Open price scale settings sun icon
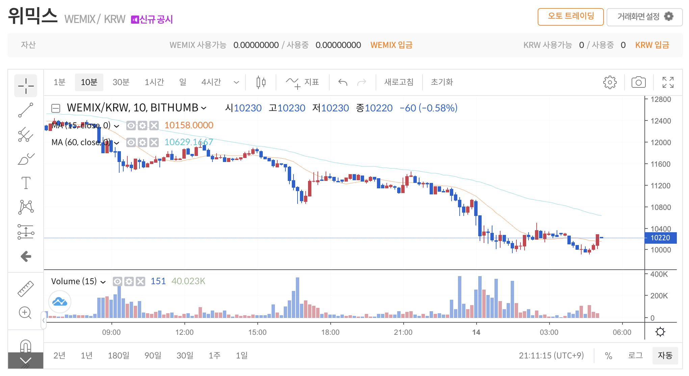 660,332
